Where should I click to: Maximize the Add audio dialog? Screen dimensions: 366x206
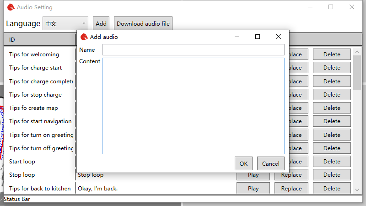click(258, 37)
